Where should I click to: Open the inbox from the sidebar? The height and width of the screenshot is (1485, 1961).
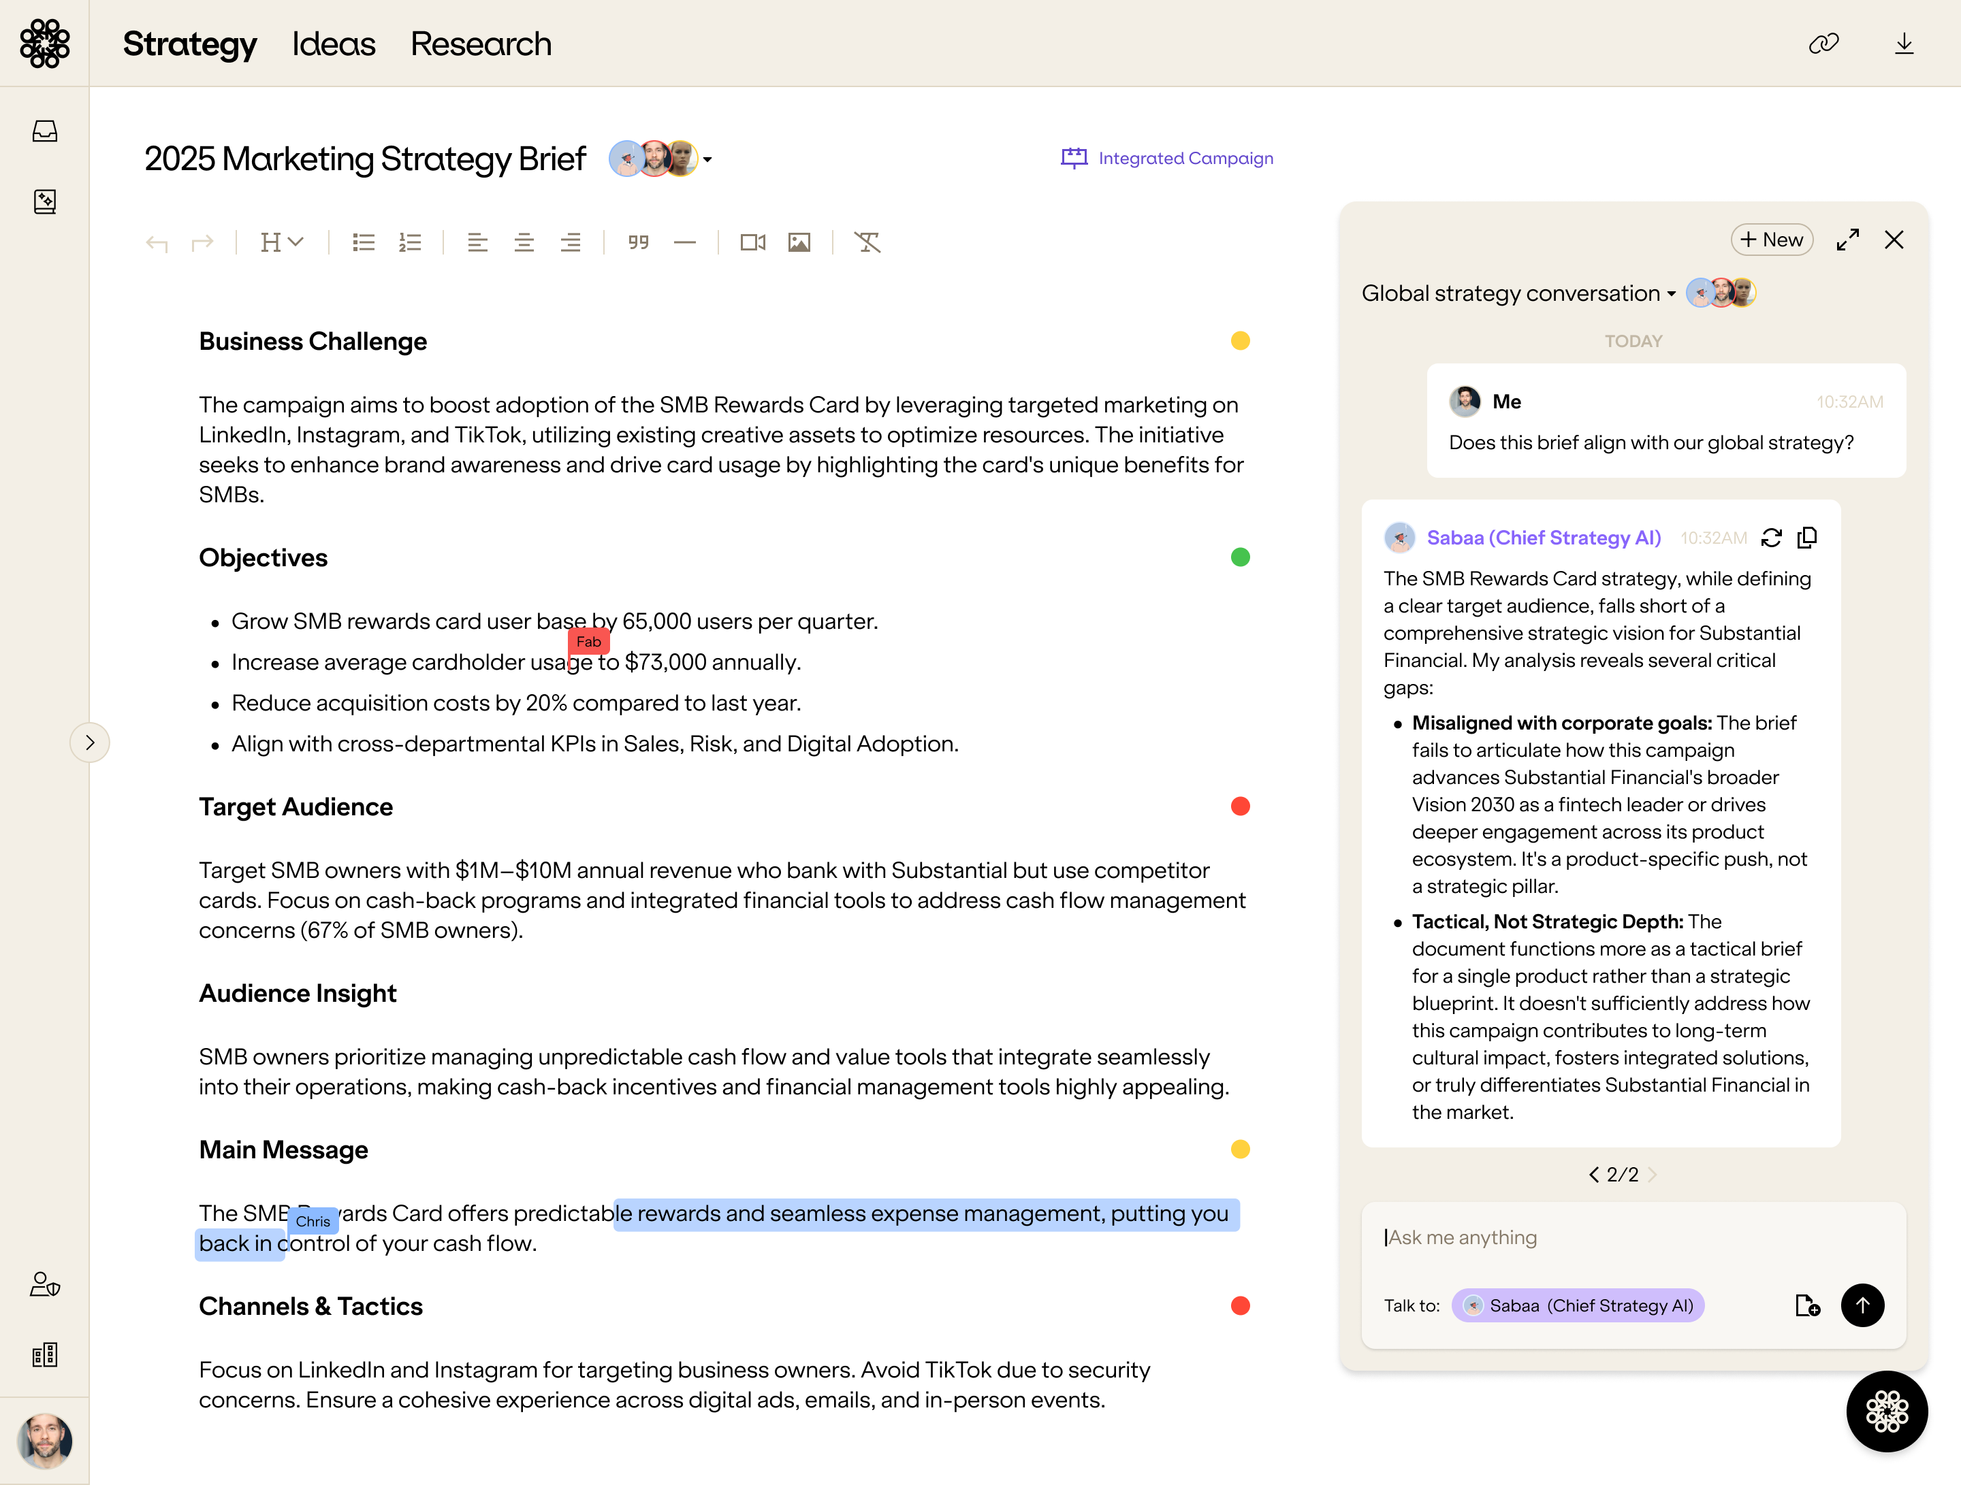[44, 131]
